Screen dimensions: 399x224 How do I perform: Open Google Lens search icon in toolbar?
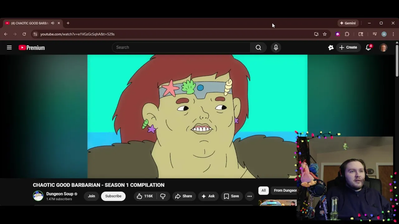pyautogui.click(x=361, y=34)
